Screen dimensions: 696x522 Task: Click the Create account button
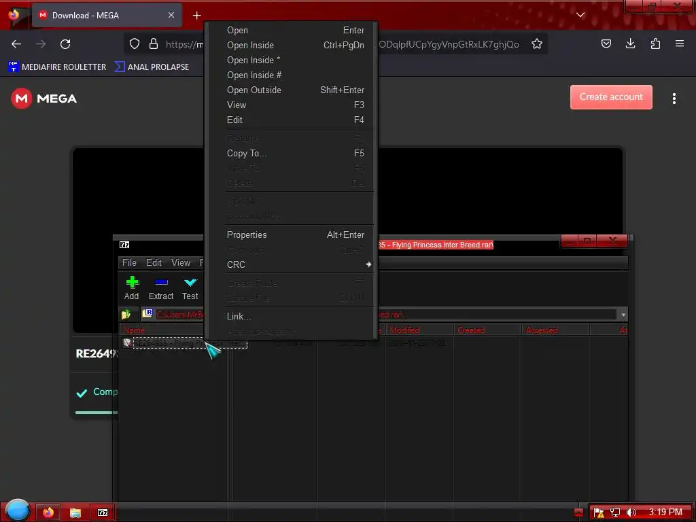tap(611, 97)
